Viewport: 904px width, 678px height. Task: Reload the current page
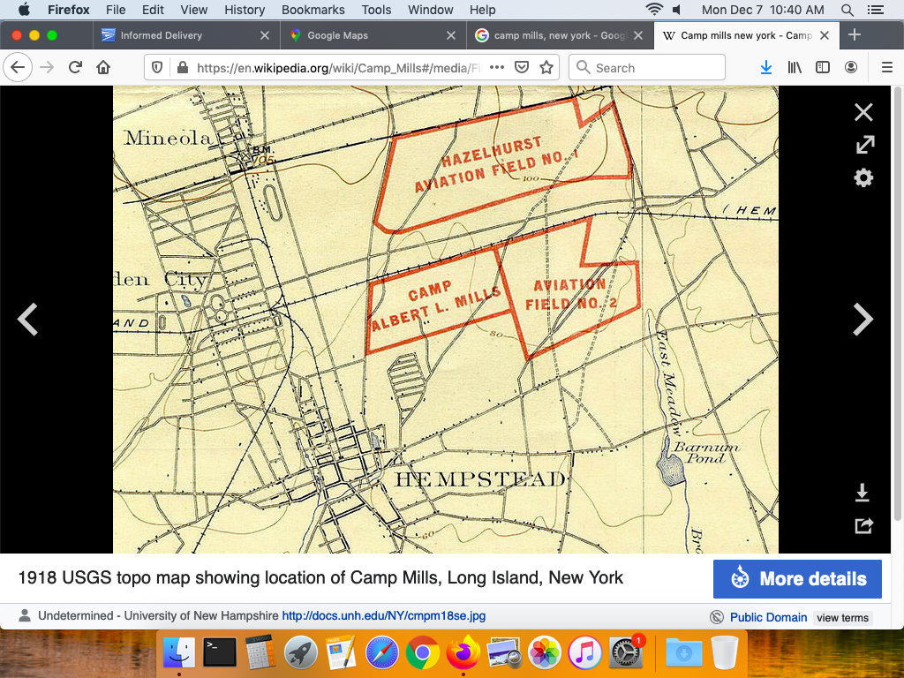click(x=75, y=67)
